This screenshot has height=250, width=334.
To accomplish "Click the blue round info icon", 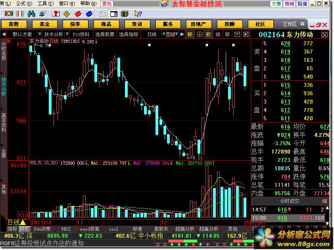I will [x=89, y=14].
